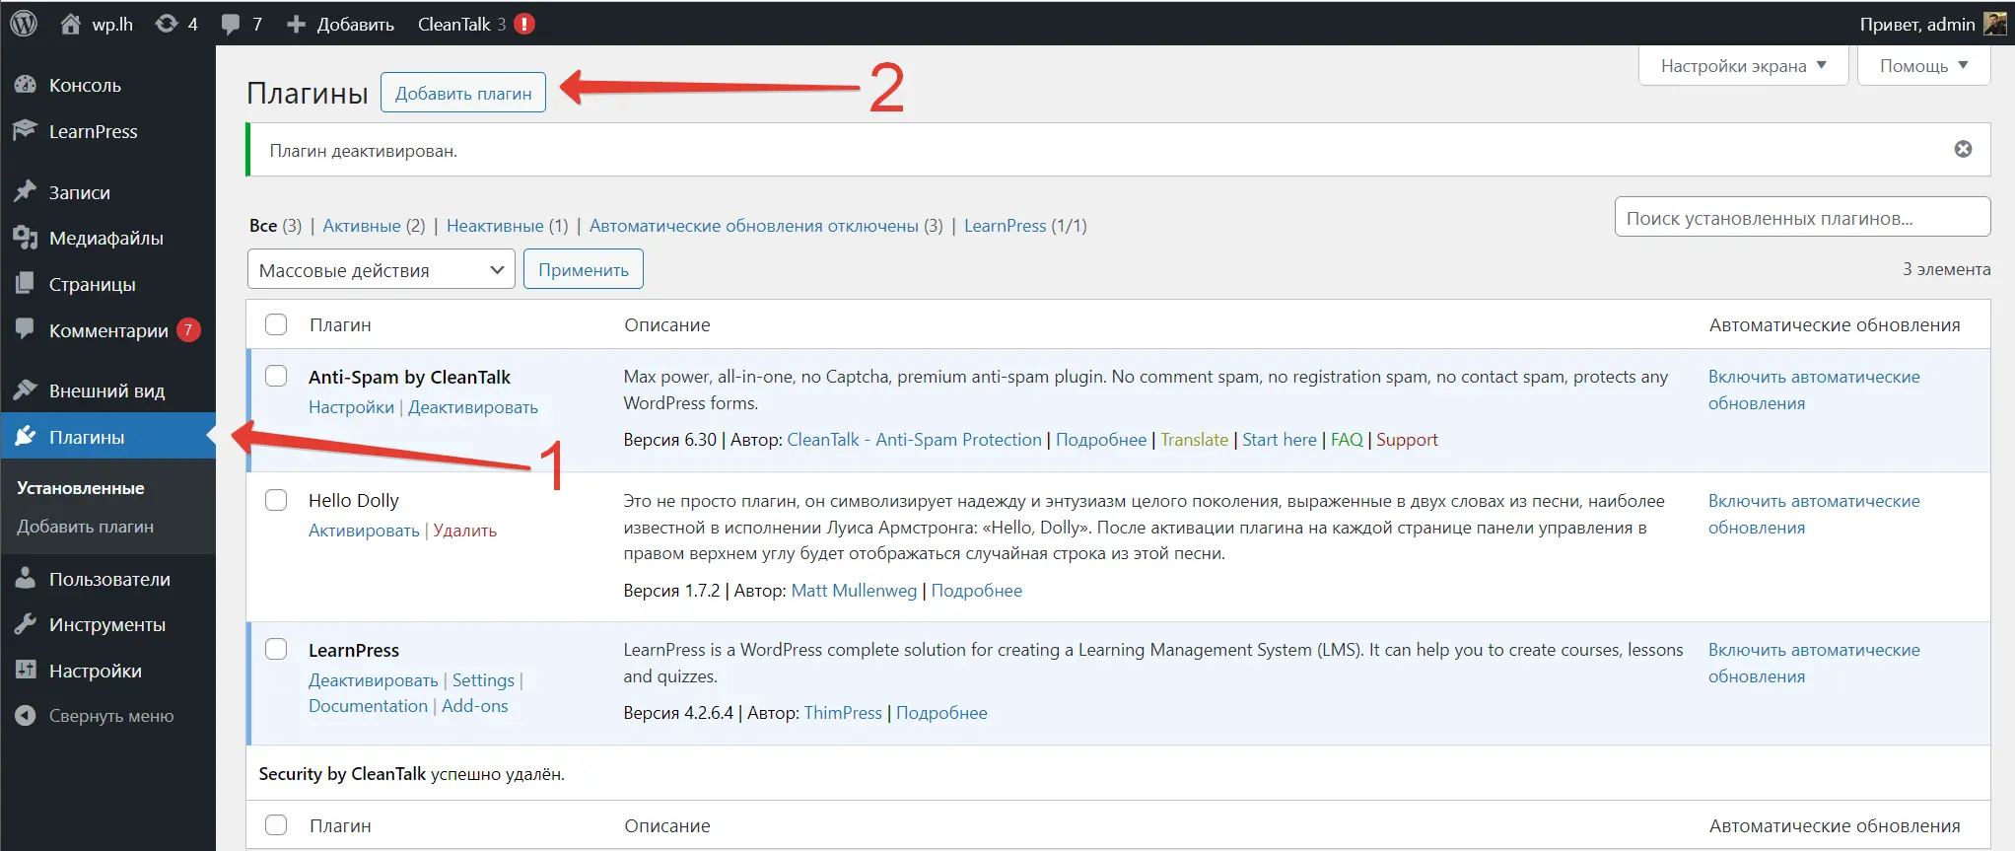2015x851 pixels.
Task: Check the Anti-Spam by CleanTalk checkbox
Action: point(276,376)
